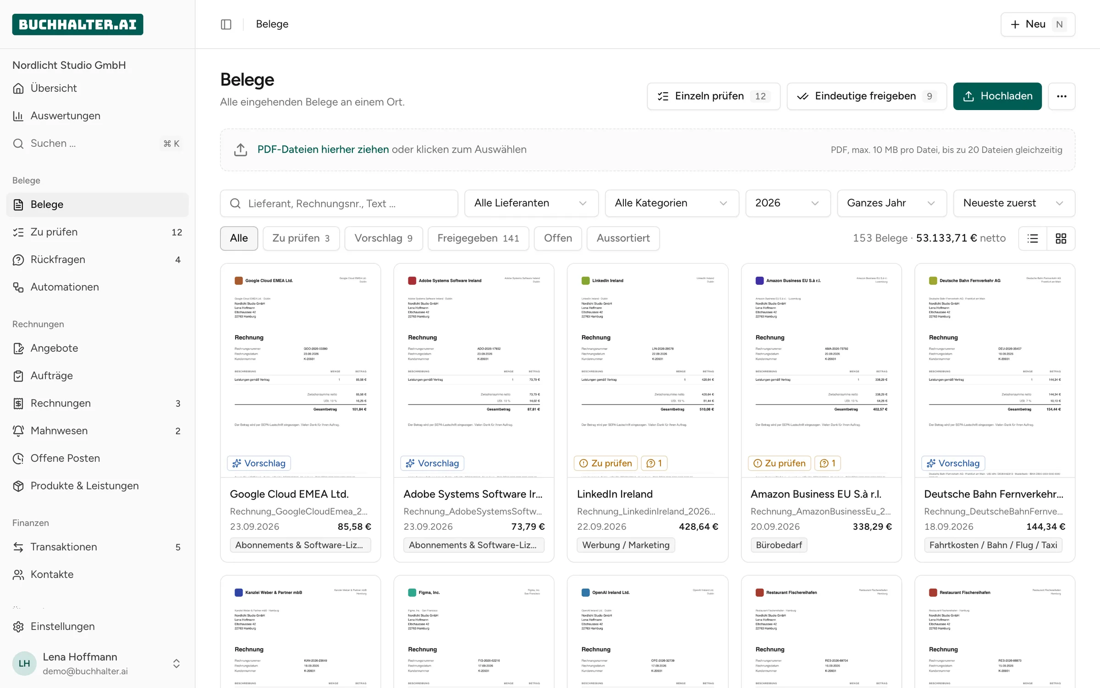This screenshot has height=688, width=1100.
Task: Open Transaktionen in the sidebar
Action: tap(97, 547)
